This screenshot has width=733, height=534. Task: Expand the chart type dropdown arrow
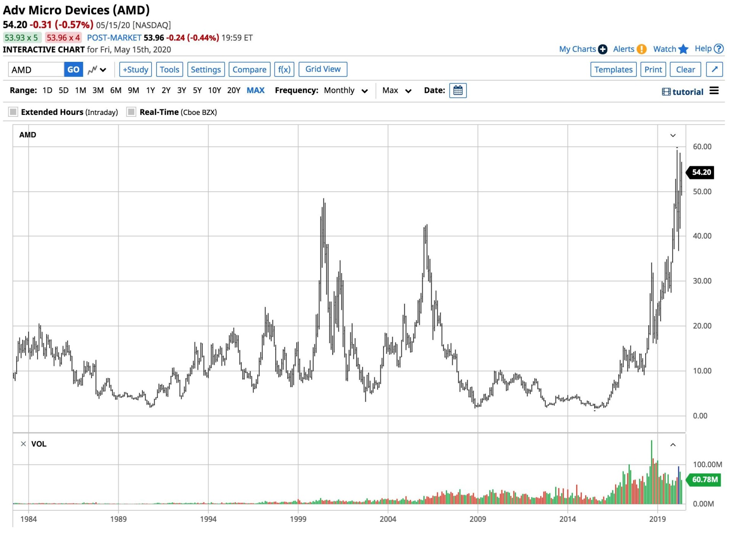103,70
